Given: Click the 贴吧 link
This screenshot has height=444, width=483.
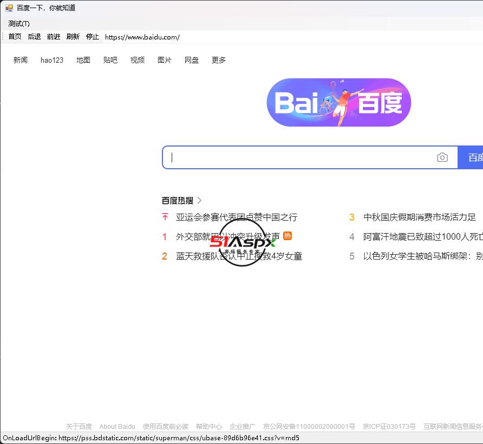Looking at the screenshot, I should coord(110,60).
